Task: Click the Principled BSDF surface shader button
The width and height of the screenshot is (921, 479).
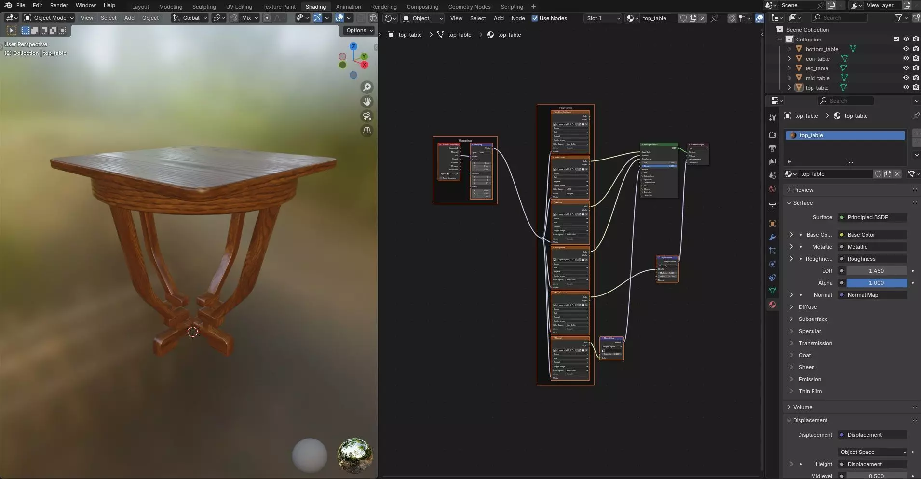Action: click(x=872, y=217)
